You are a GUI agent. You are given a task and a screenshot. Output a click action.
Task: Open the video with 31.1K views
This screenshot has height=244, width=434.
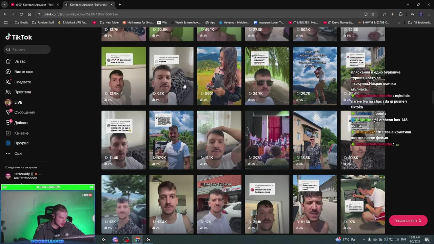(x=267, y=204)
